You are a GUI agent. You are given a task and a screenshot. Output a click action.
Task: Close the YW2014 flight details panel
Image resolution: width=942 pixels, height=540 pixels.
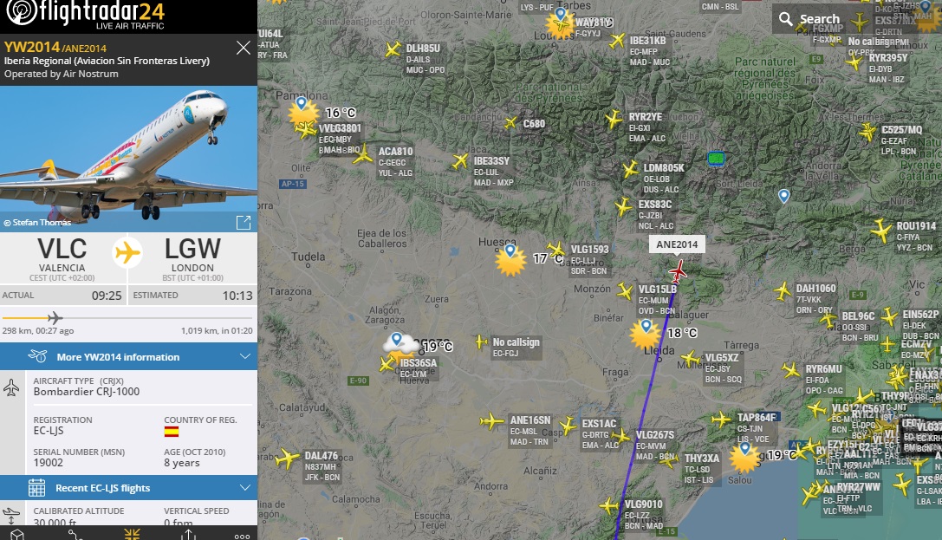point(244,48)
